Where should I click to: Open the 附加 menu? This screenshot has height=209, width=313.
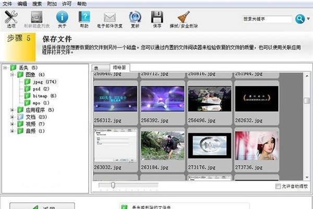pyautogui.click(x=52, y=4)
